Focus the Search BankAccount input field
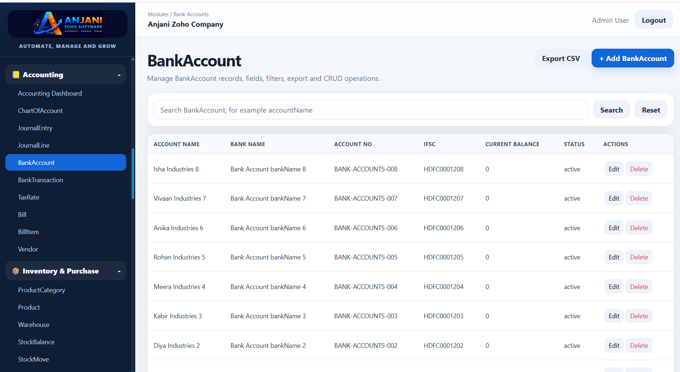The image size is (680, 372). (x=371, y=110)
